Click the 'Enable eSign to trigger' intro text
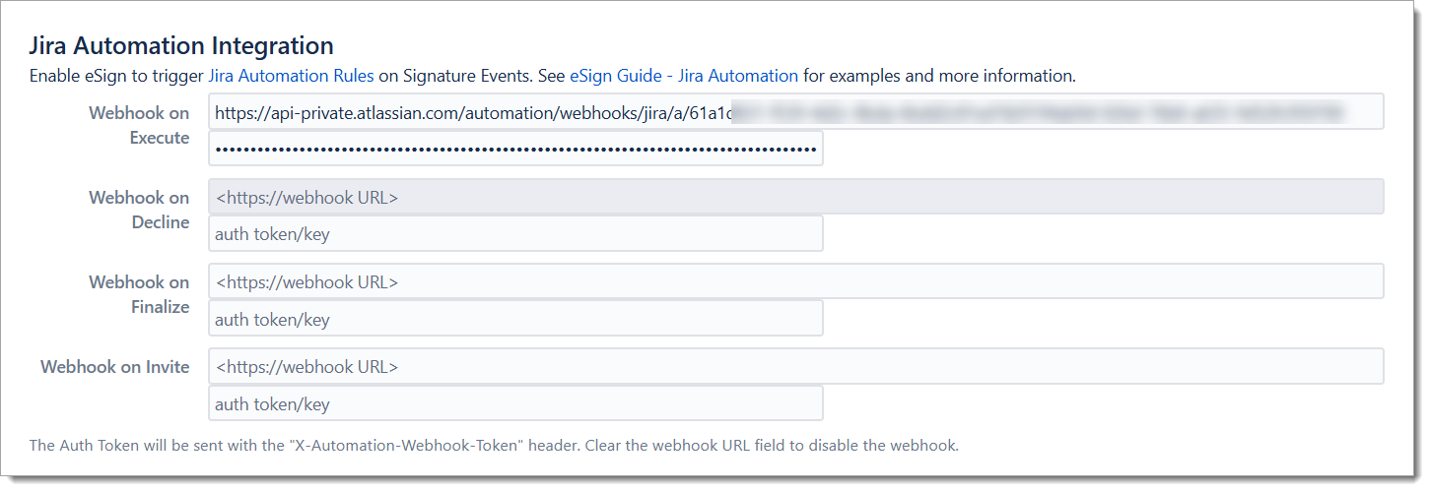This screenshot has height=491, width=1429. [x=116, y=76]
